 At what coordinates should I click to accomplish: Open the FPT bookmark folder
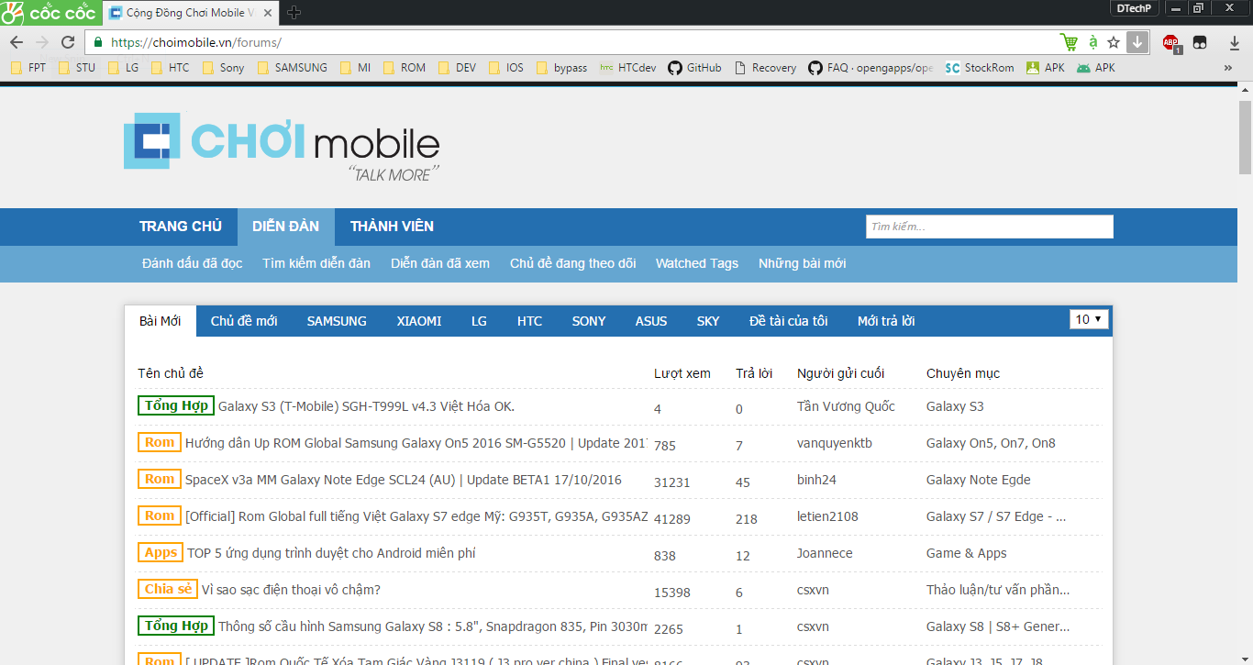pyautogui.click(x=28, y=68)
